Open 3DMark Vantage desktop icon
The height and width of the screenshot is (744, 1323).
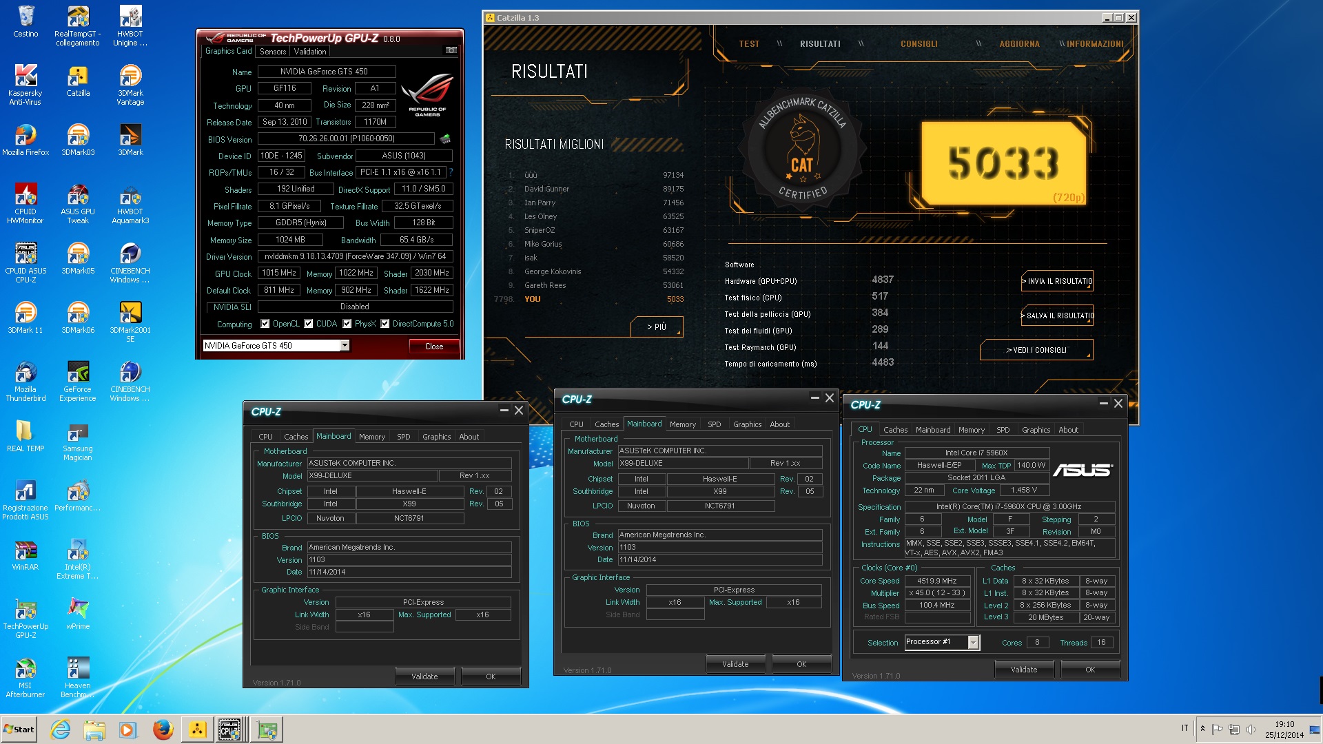coord(130,85)
